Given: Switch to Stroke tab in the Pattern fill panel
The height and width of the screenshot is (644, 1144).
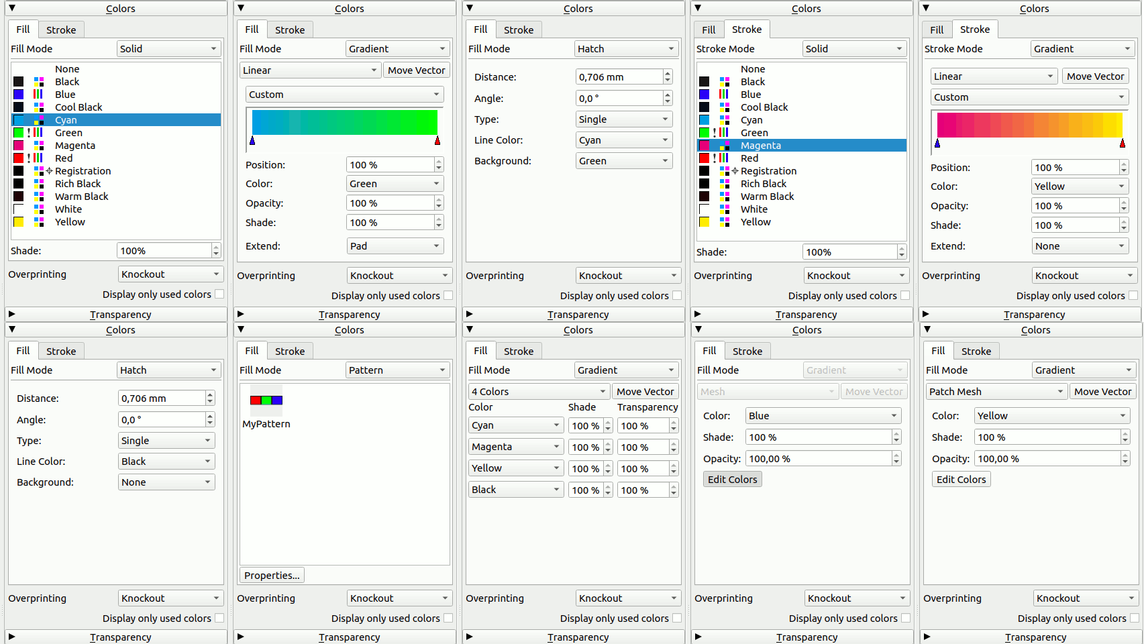Looking at the screenshot, I should (290, 352).
